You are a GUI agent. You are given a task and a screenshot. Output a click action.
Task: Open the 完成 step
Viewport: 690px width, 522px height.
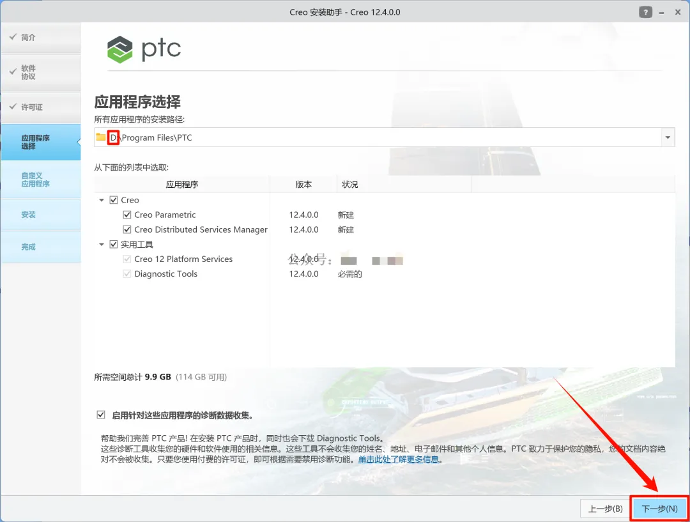click(41, 247)
